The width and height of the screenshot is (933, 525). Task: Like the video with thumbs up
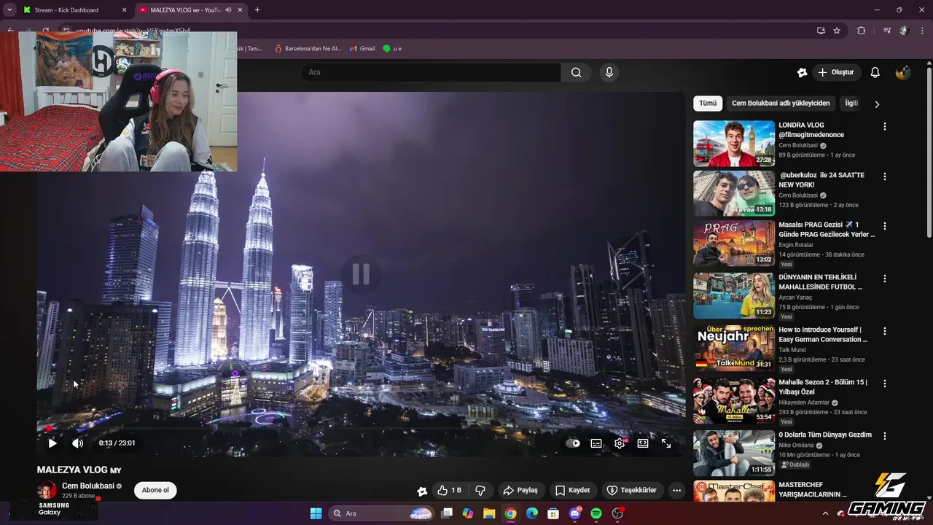click(x=449, y=490)
